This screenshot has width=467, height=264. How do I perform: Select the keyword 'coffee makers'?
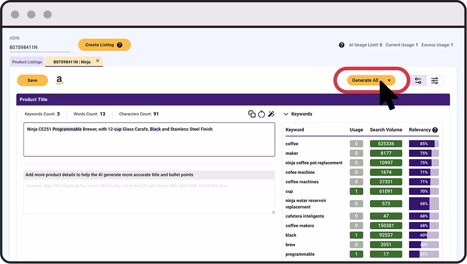pos(300,226)
